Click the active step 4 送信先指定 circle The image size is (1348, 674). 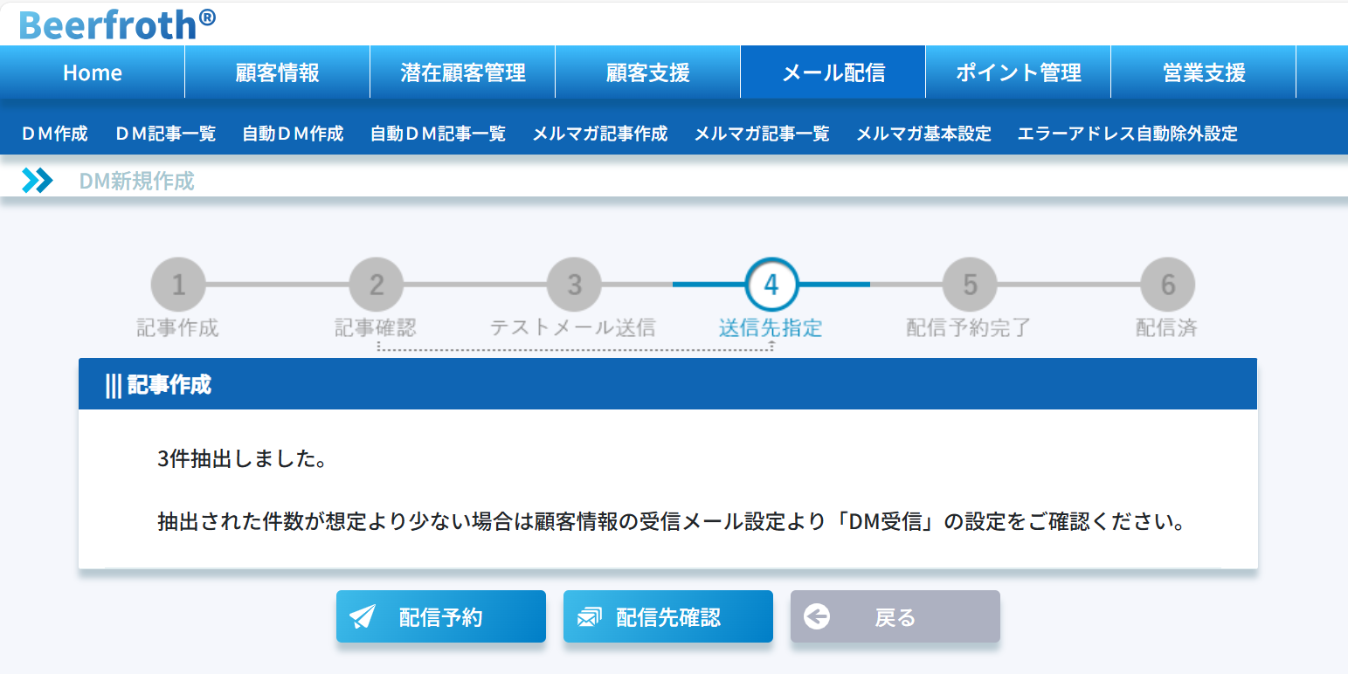(x=771, y=285)
